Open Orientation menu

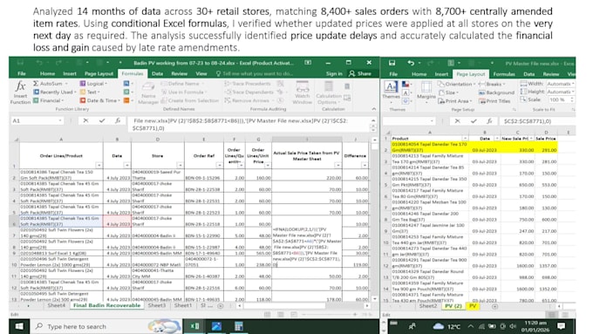click(x=458, y=84)
